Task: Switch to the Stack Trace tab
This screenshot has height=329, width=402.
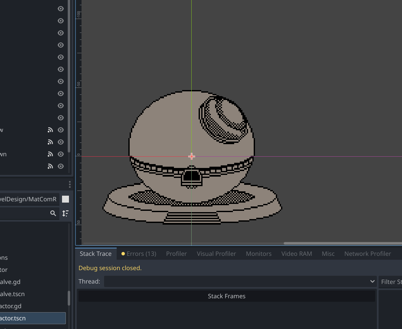Action: tap(96, 254)
